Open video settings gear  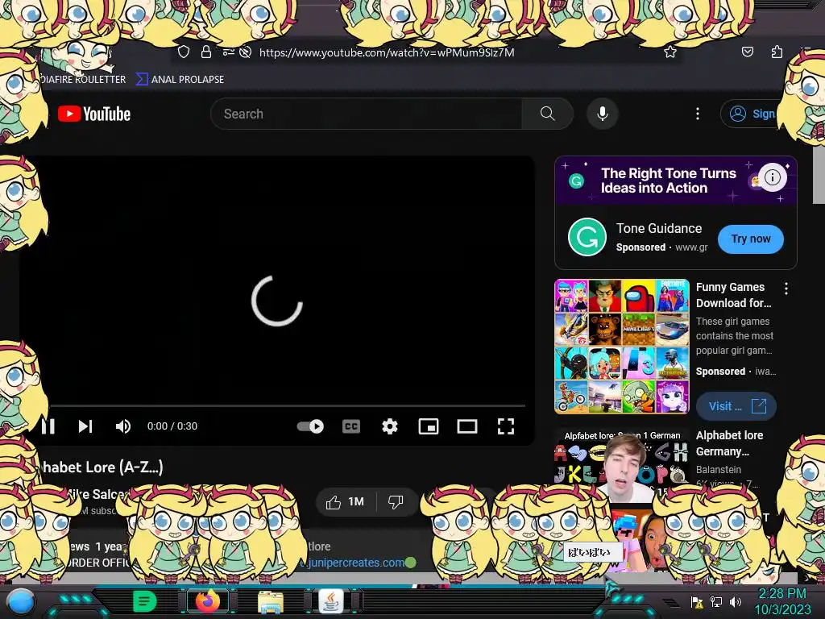click(x=390, y=426)
